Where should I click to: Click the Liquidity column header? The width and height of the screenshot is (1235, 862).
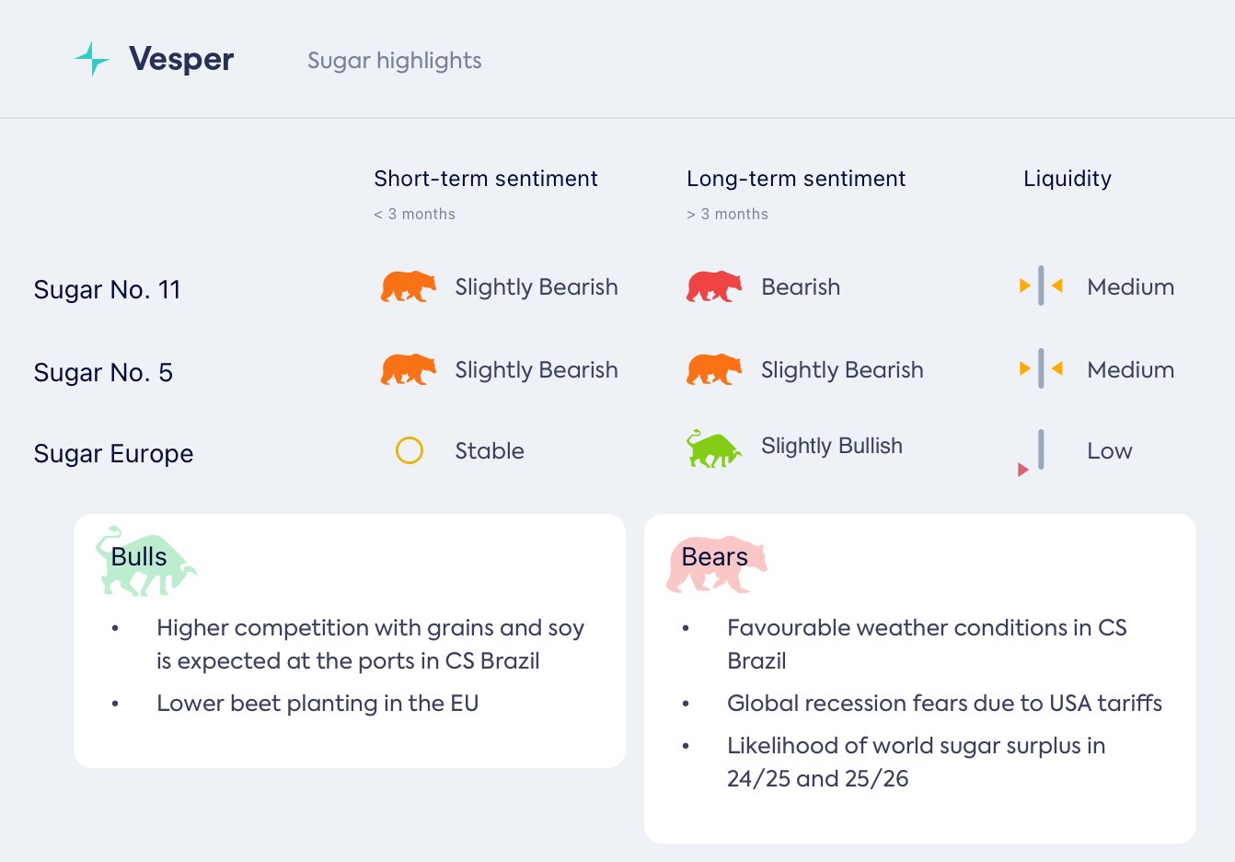(1067, 179)
